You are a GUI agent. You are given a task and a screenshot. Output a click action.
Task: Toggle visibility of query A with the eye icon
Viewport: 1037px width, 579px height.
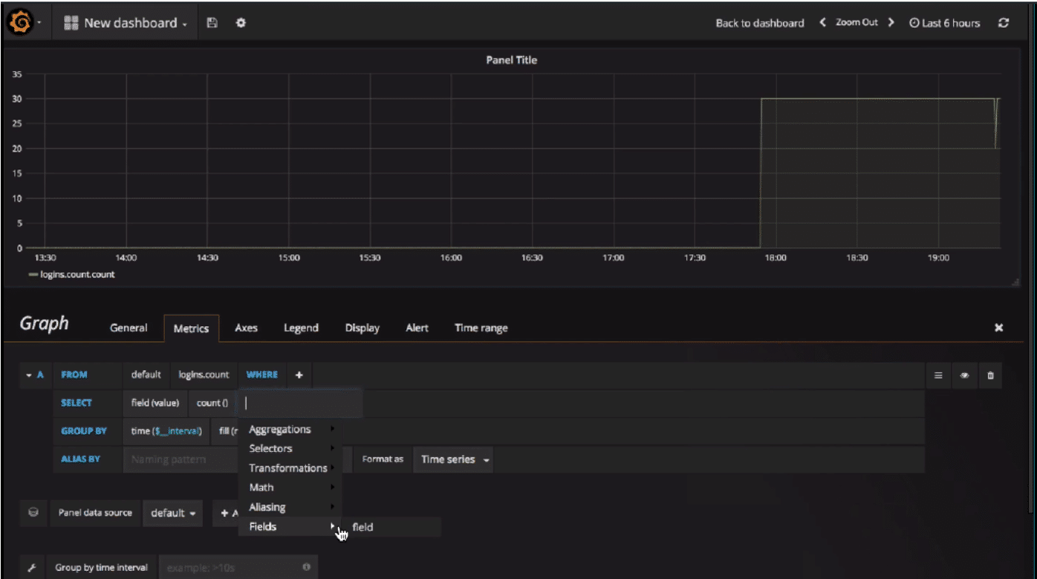tap(964, 375)
